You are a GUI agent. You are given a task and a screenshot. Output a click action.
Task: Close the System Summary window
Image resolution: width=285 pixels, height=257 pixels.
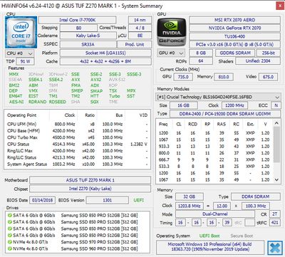tap(280, 6)
